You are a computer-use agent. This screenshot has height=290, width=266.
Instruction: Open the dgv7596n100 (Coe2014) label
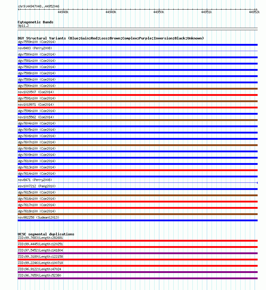click(37, 111)
